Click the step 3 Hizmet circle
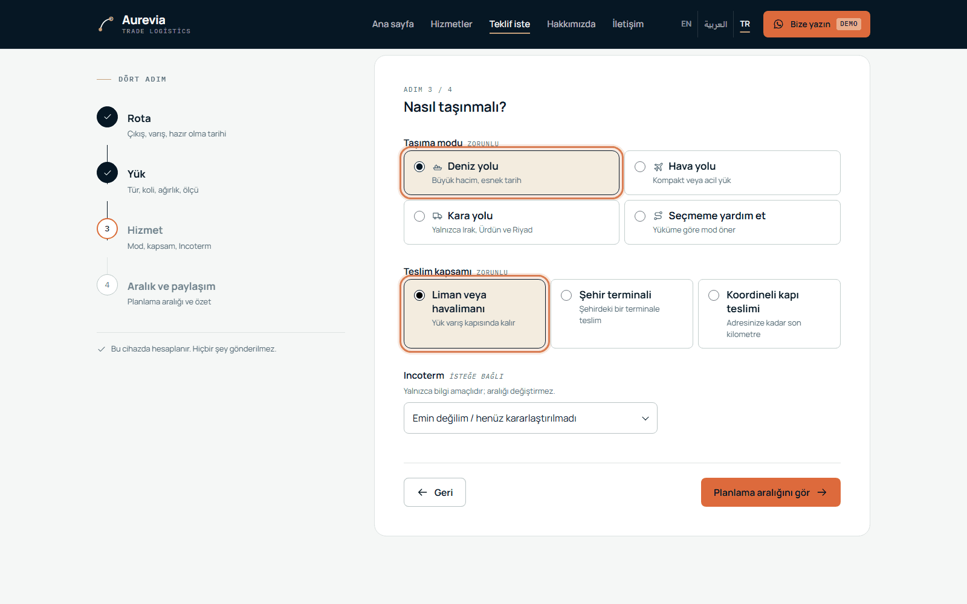Viewport: 967px width, 604px height. tap(108, 229)
